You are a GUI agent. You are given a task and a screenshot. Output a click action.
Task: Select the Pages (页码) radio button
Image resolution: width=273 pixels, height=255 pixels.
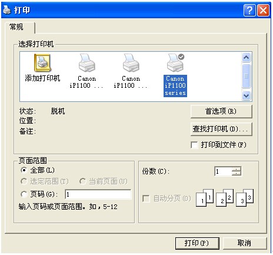[x=24, y=194]
